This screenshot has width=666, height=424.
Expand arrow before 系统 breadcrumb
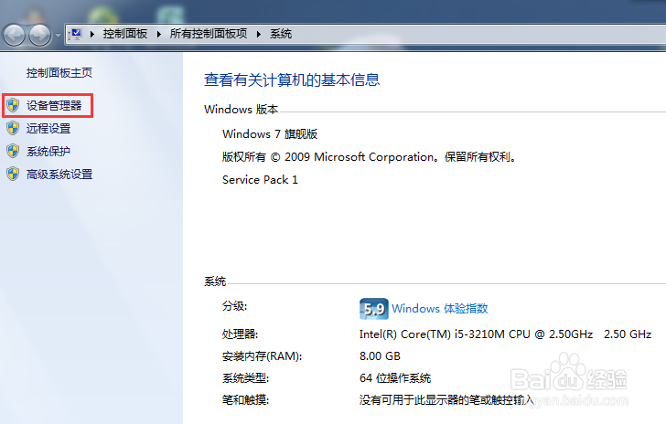pyautogui.click(x=259, y=34)
